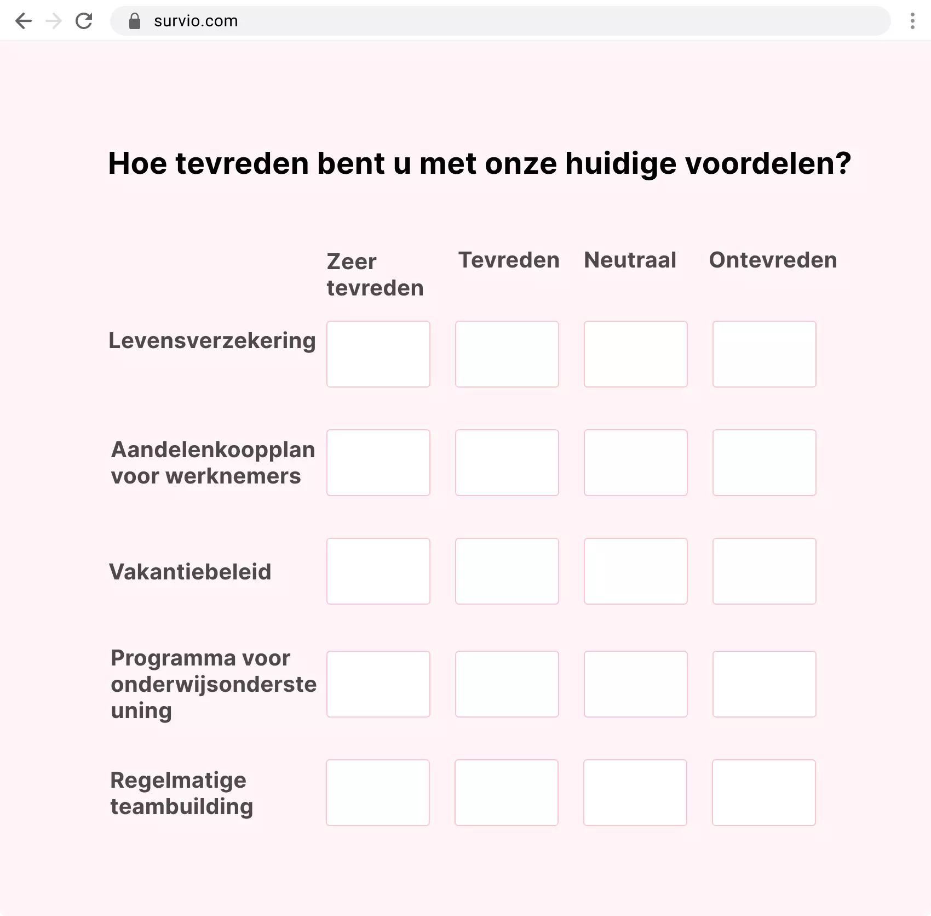Select Tevreden for Vakantiebeleid

click(x=507, y=571)
